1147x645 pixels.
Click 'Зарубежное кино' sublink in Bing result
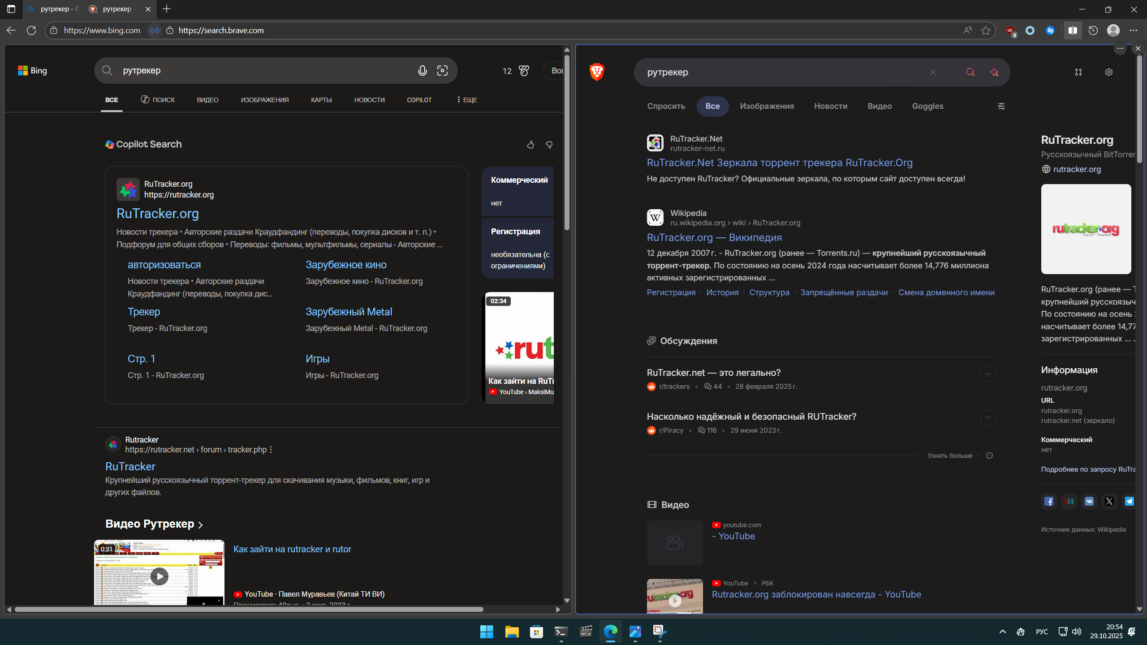tap(345, 265)
